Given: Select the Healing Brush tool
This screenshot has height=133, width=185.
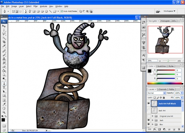Looking at the screenshot, I should [4, 51].
